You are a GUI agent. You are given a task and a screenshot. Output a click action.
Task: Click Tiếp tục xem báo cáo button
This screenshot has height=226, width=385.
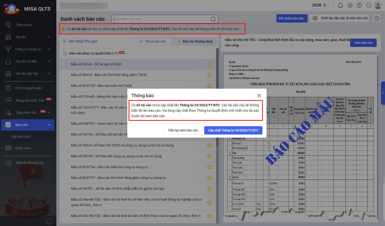tap(183, 130)
